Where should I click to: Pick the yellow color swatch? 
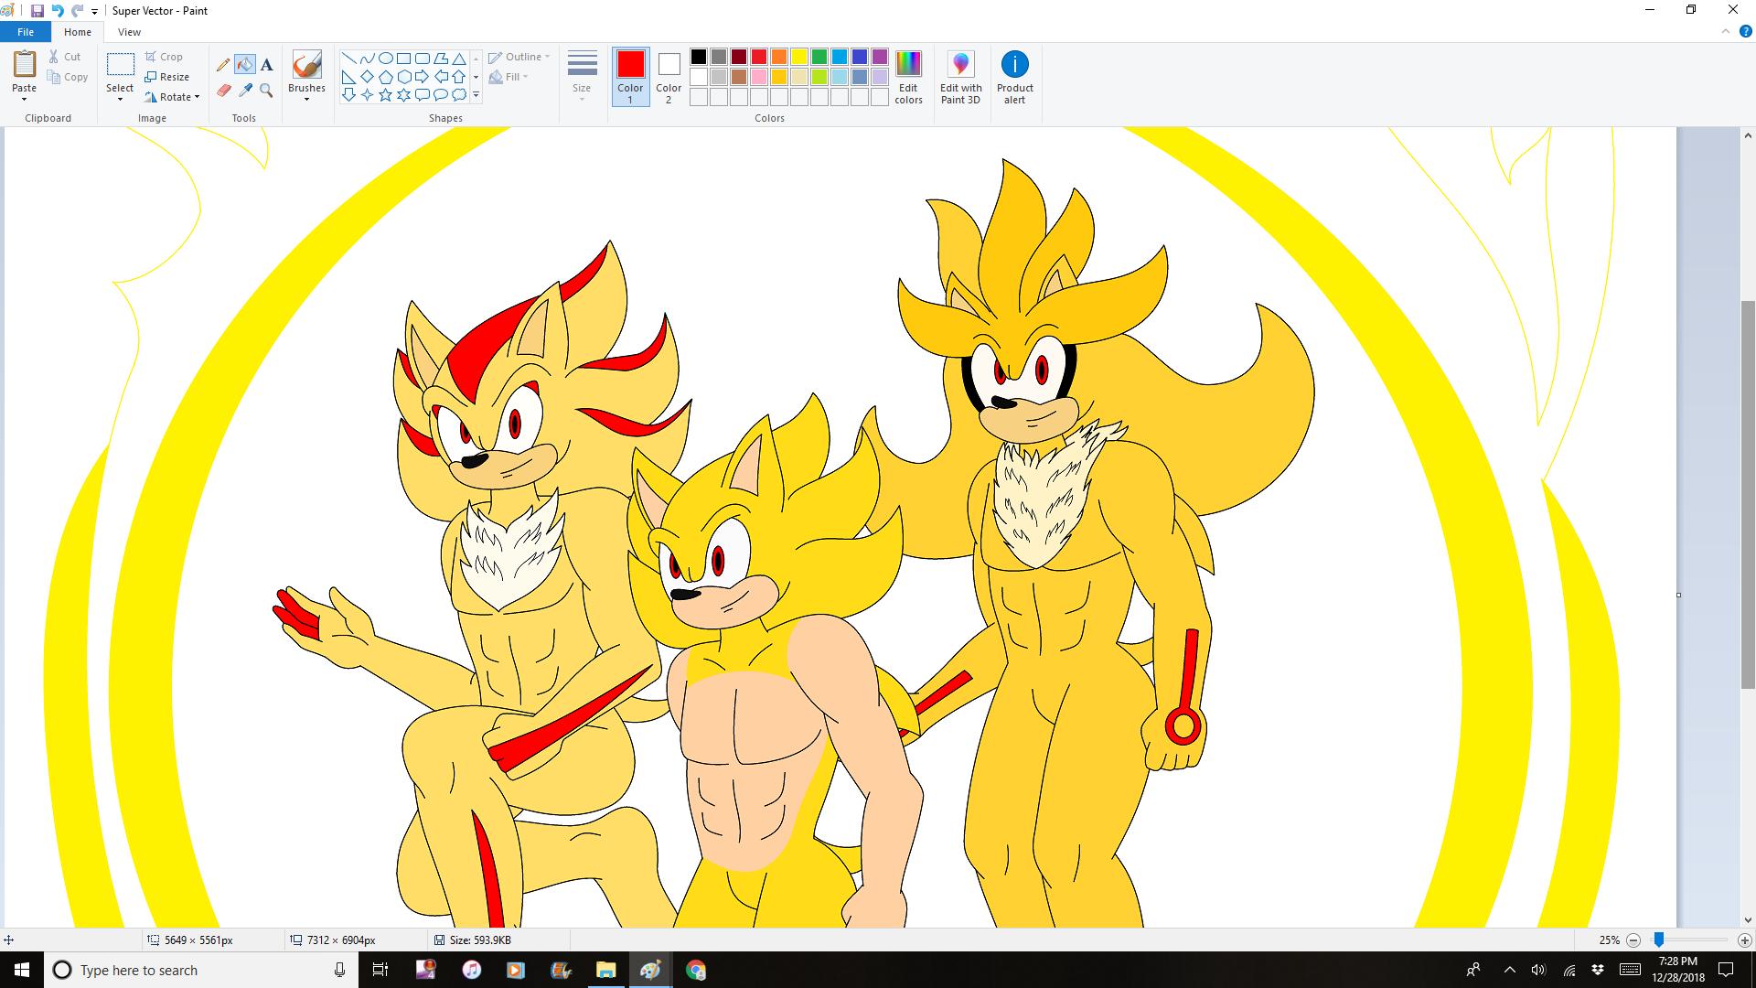pyautogui.click(x=799, y=57)
